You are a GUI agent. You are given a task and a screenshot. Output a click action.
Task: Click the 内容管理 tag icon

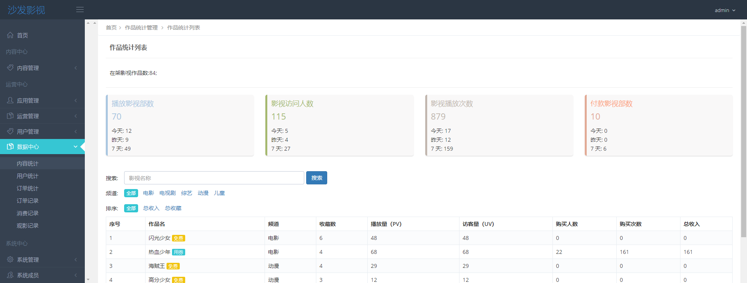[x=10, y=68]
